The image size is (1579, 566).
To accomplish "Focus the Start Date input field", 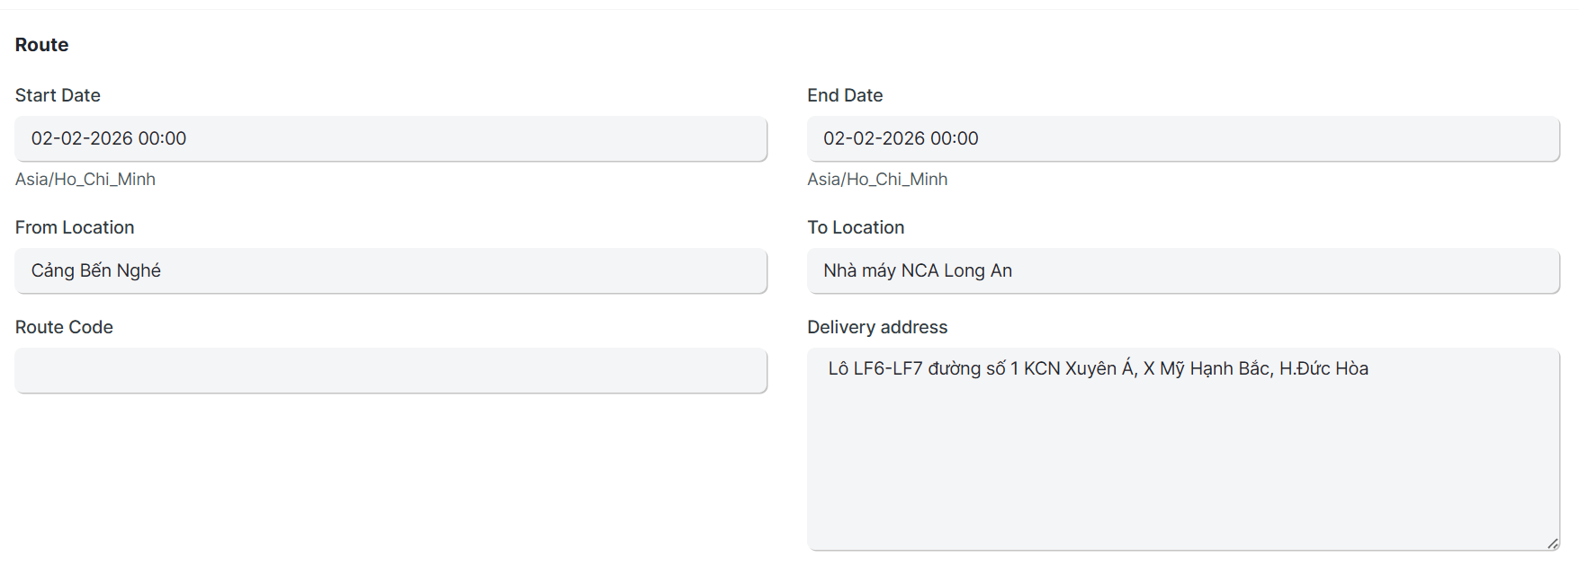I will click(390, 138).
